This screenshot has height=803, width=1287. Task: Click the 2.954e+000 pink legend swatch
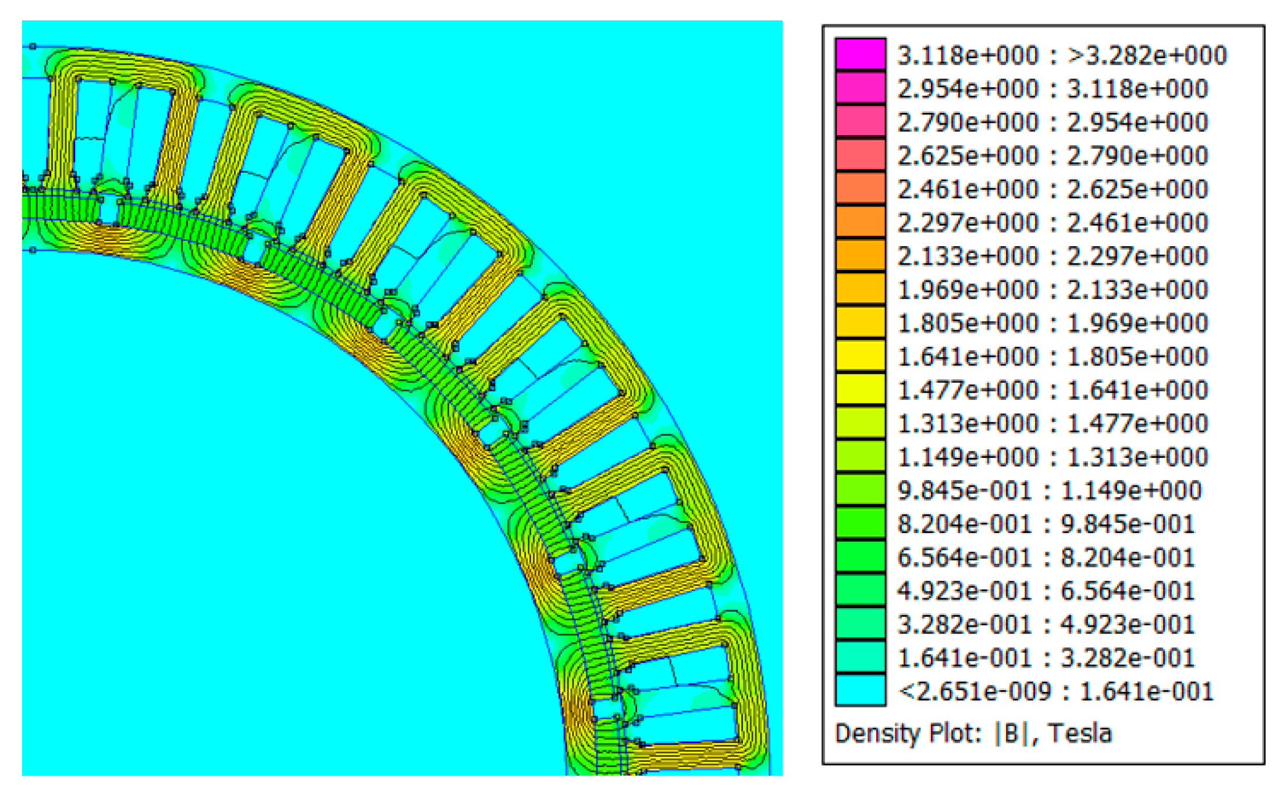(x=860, y=88)
